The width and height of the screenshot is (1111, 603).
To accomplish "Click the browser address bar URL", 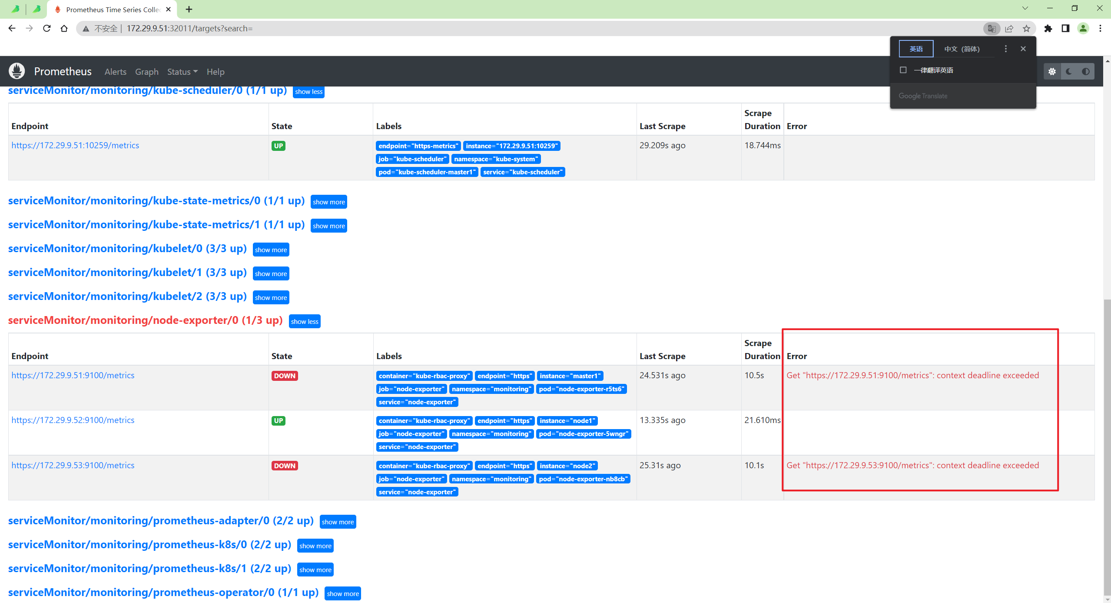I will click(x=189, y=29).
